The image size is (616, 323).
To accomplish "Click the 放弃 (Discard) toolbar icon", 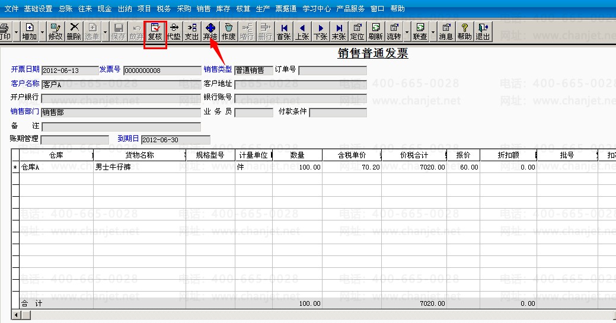I will (137, 31).
